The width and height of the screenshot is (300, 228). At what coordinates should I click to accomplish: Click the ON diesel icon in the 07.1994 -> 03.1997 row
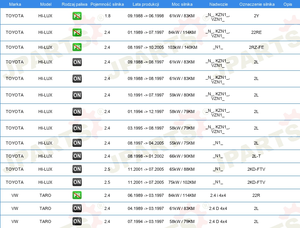[77, 221]
